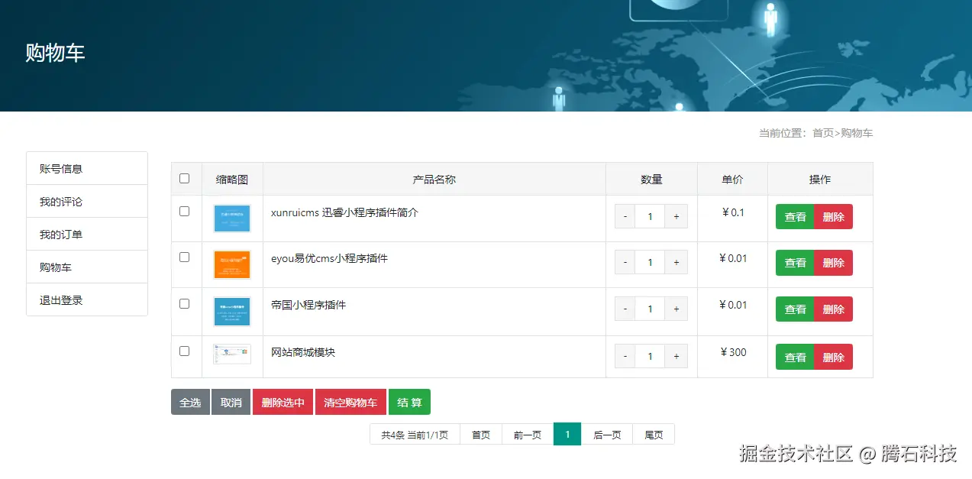Tick checkbox for xunruicms 迅睿小程序插件简介 row
This screenshot has height=479, width=972.
[x=184, y=211]
